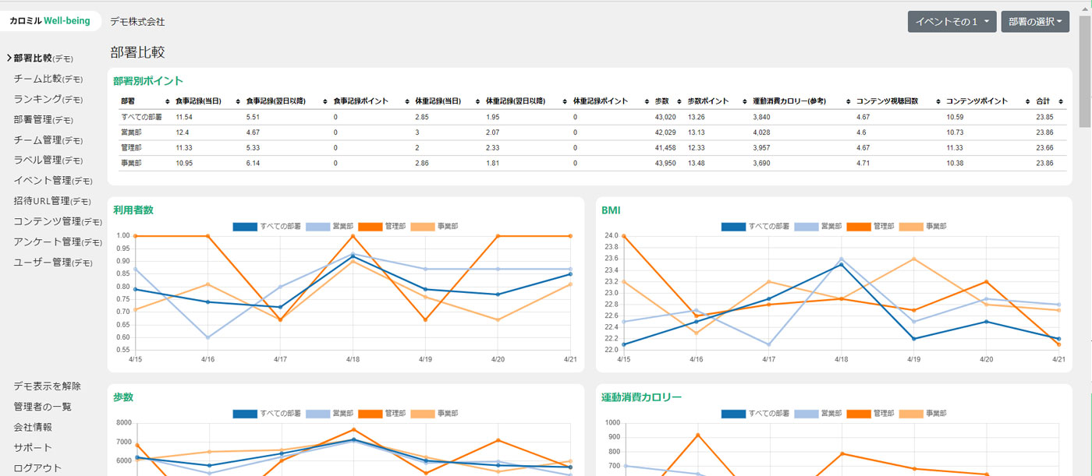Open 管理者の一覧 link
Image resolution: width=1092 pixels, height=476 pixels.
click(x=42, y=407)
